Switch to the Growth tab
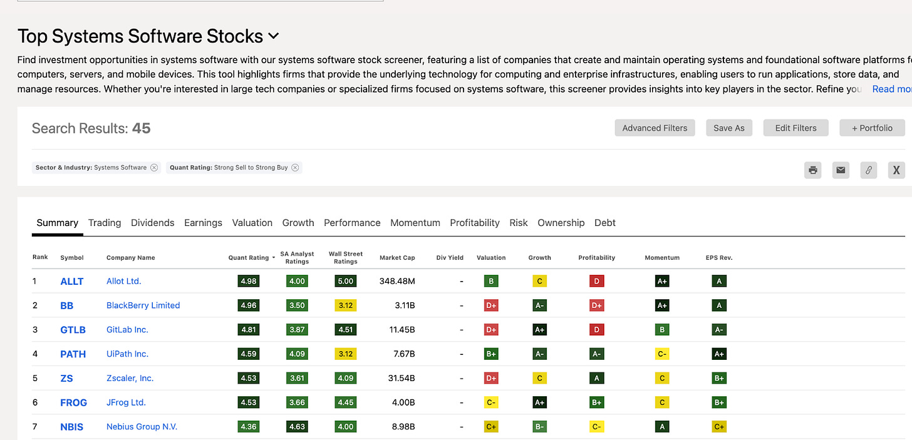The image size is (912, 440). point(298,223)
